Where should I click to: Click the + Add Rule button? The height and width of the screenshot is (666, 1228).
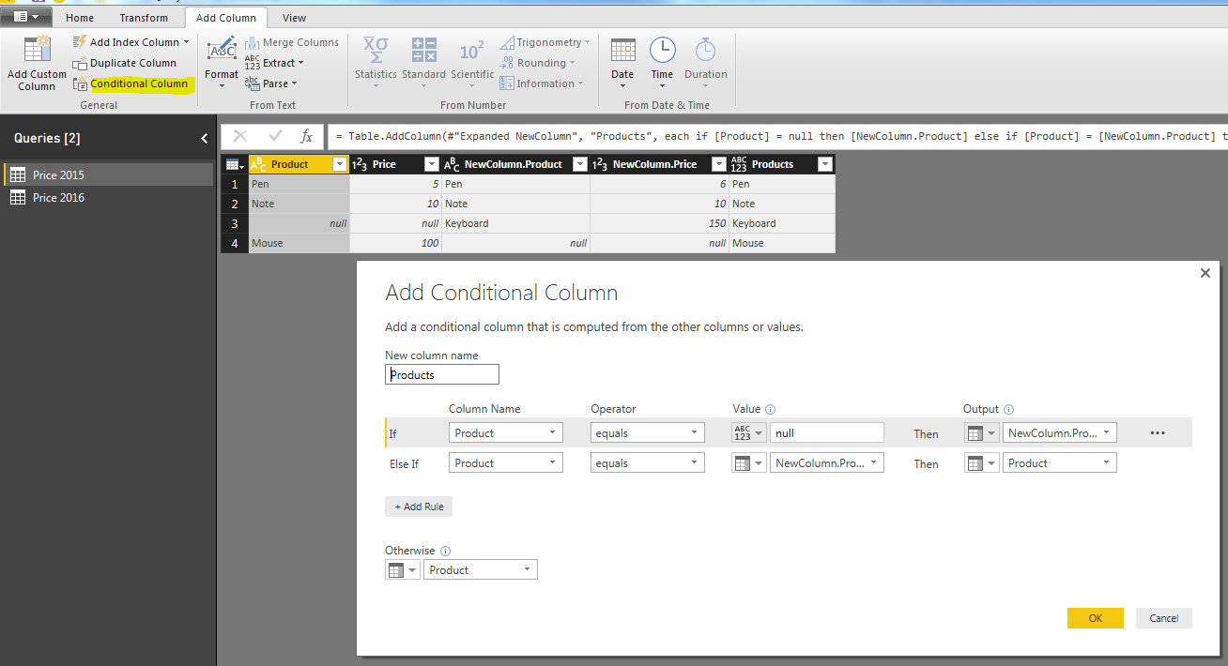pyautogui.click(x=419, y=507)
